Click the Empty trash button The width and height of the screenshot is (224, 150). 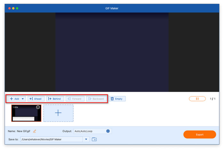116,99
